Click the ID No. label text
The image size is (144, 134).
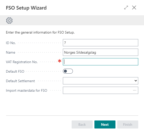[11, 43]
